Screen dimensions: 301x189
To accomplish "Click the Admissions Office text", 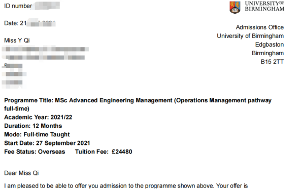I will click(260, 27).
